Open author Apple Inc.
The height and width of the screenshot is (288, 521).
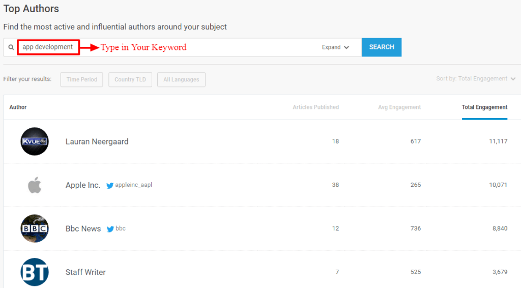click(x=83, y=185)
